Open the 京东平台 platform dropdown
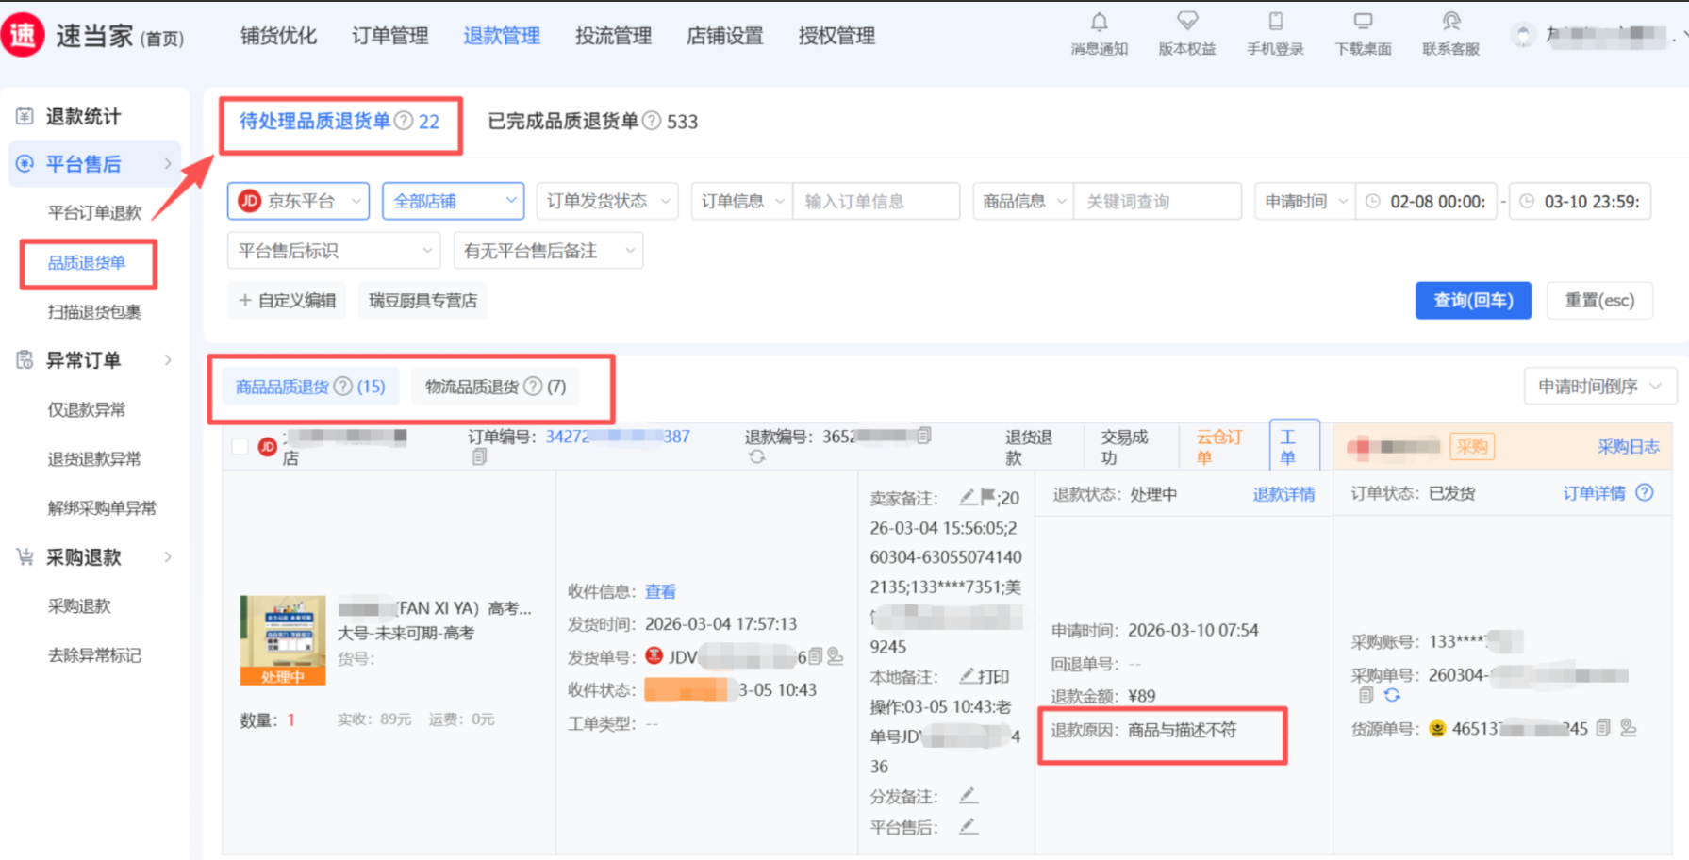This screenshot has height=860, width=1689. coord(298,201)
